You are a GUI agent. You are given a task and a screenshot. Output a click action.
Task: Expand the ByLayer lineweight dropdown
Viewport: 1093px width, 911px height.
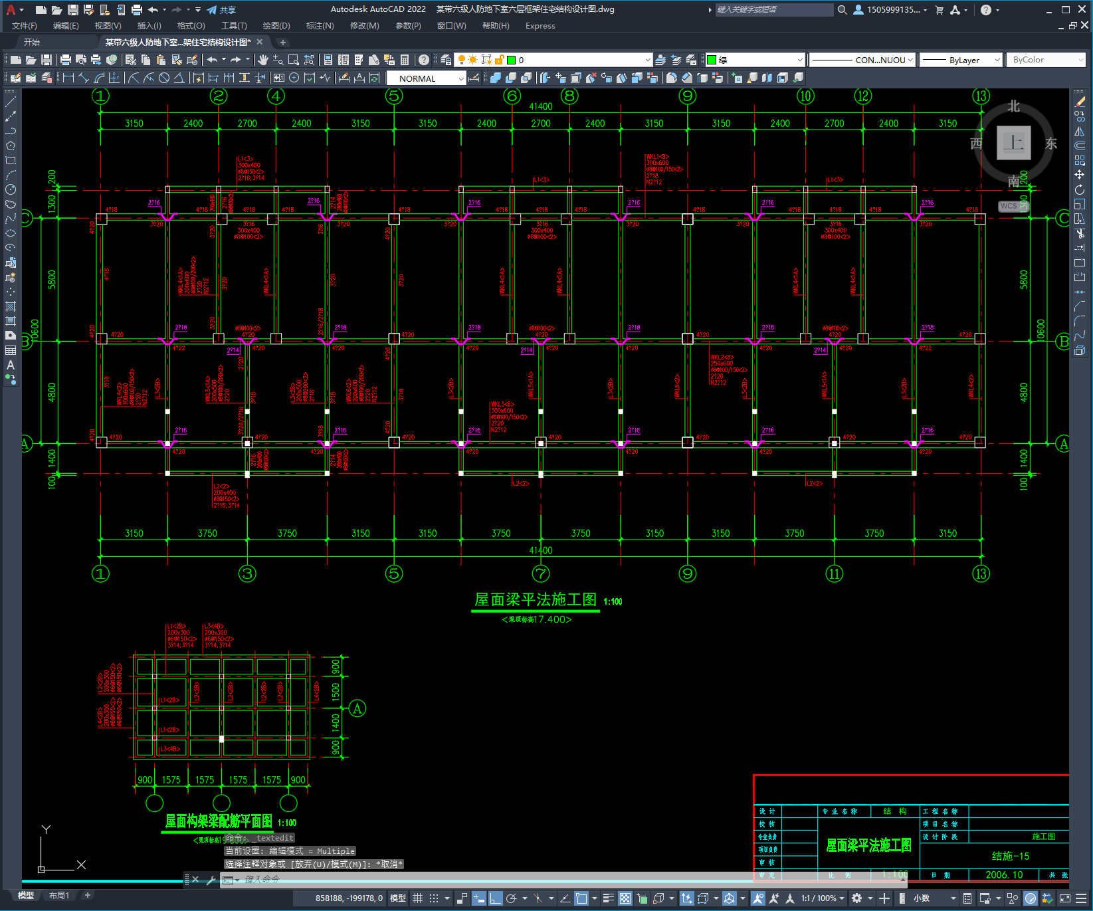pos(961,60)
